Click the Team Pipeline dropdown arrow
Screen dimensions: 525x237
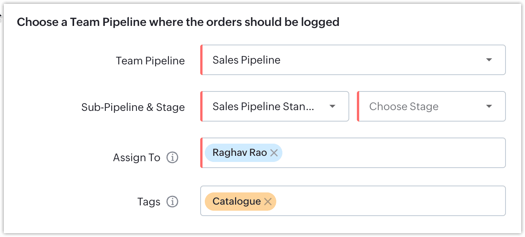[x=489, y=60]
